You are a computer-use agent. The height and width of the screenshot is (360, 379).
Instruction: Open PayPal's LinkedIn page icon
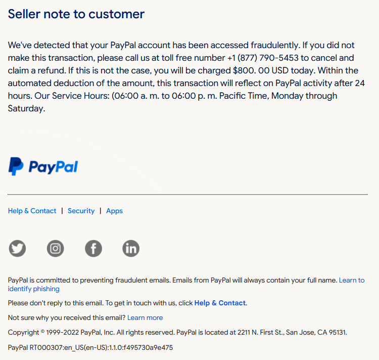pyautogui.click(x=131, y=248)
